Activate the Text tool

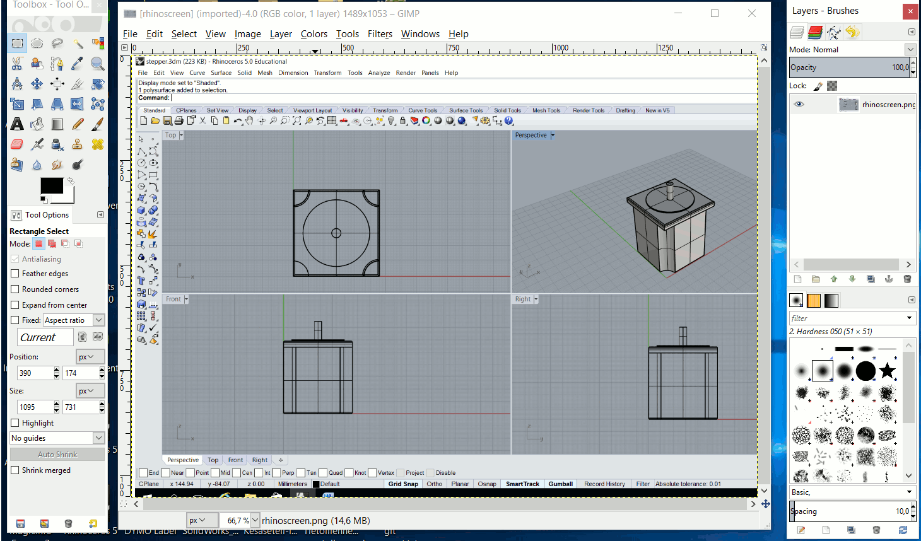coord(17,124)
